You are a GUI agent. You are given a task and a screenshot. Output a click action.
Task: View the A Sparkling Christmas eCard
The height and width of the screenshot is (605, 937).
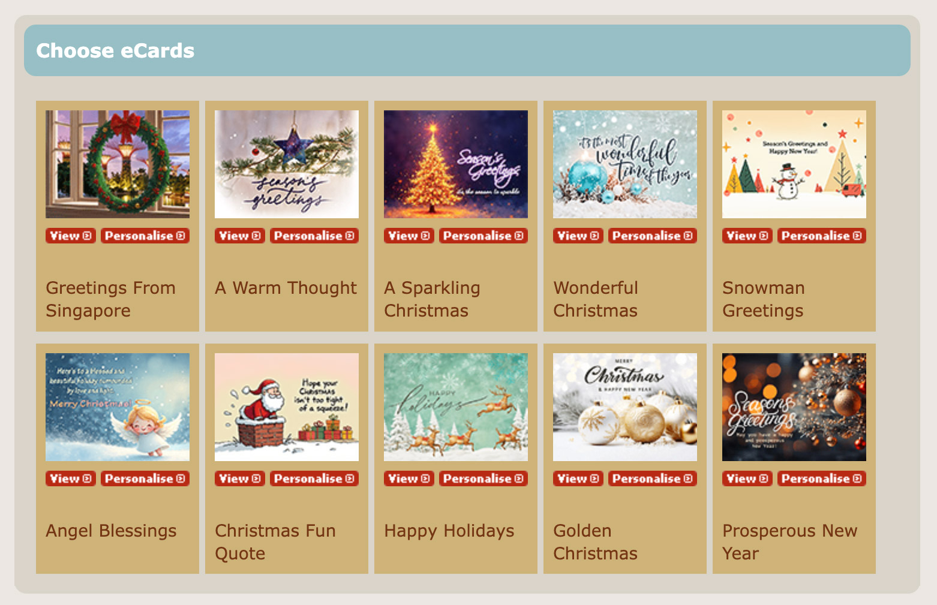[x=409, y=236]
